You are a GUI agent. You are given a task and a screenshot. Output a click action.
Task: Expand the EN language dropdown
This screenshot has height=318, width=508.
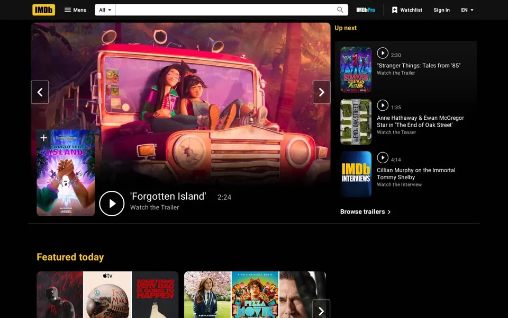pyautogui.click(x=467, y=10)
